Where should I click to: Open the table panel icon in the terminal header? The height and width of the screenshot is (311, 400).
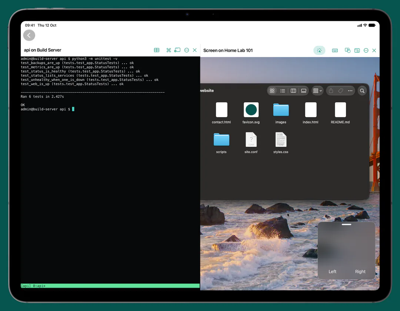coord(157,50)
